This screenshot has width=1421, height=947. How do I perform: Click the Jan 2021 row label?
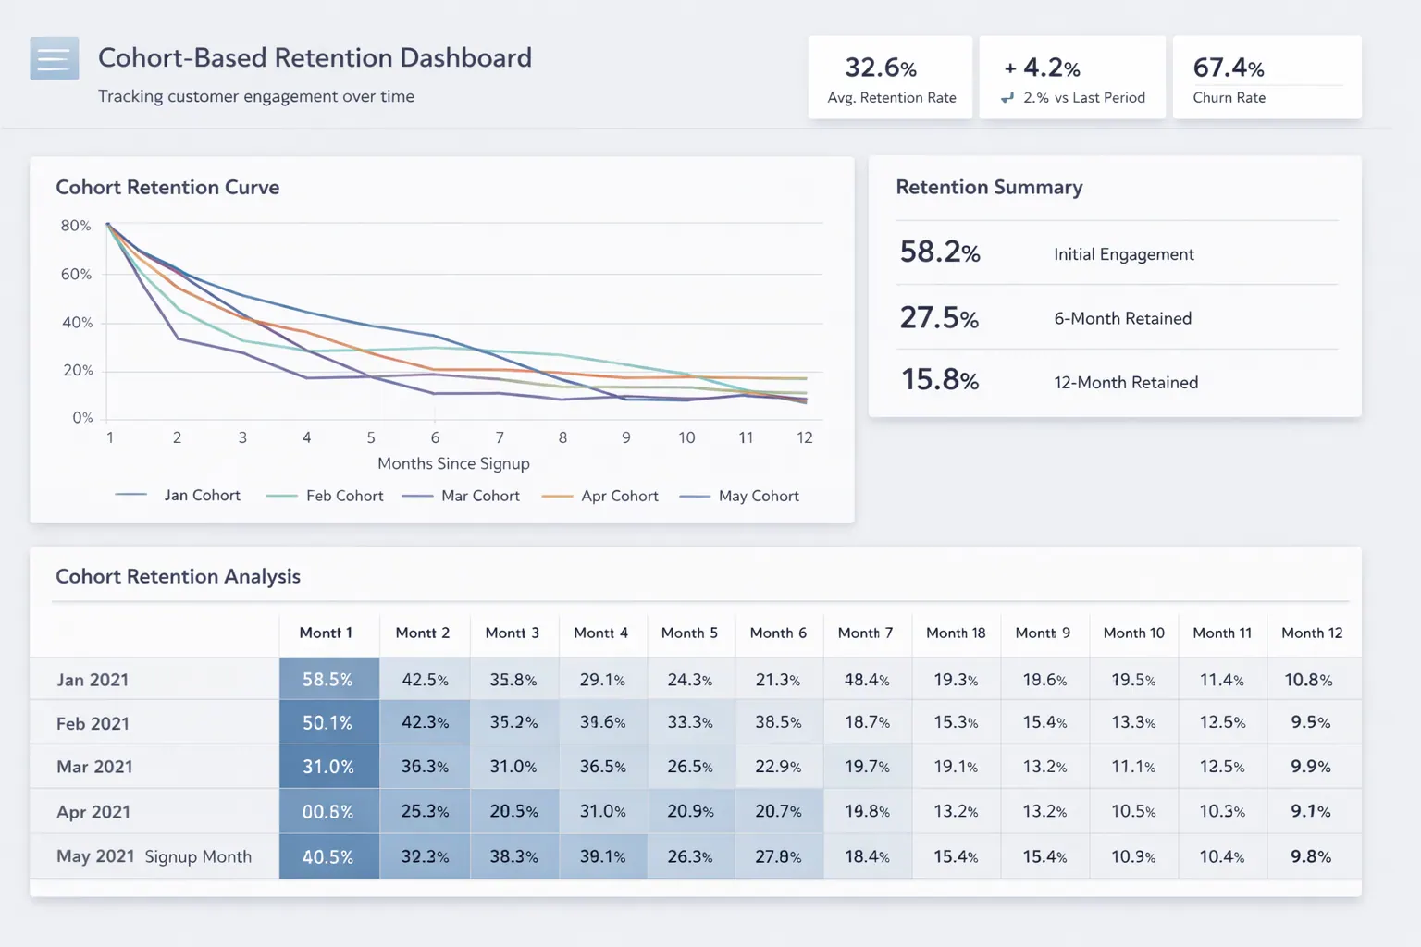point(93,679)
